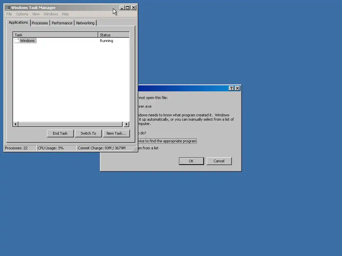This screenshot has width=342, height=256.
Task: Click the Task Manager resize grip
Action: tap(135, 149)
